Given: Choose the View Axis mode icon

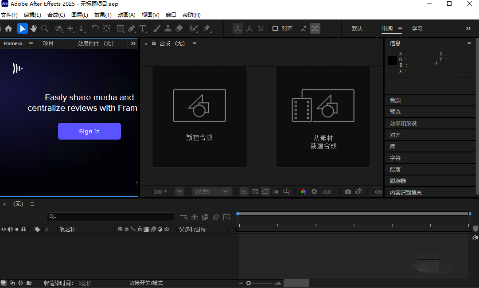Looking at the screenshot, I should coord(261,28).
